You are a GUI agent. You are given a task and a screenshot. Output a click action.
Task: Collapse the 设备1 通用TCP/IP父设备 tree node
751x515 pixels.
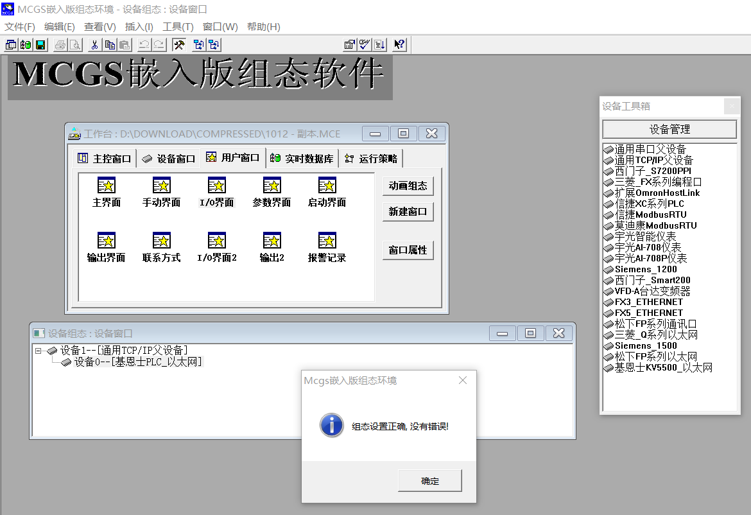point(39,351)
